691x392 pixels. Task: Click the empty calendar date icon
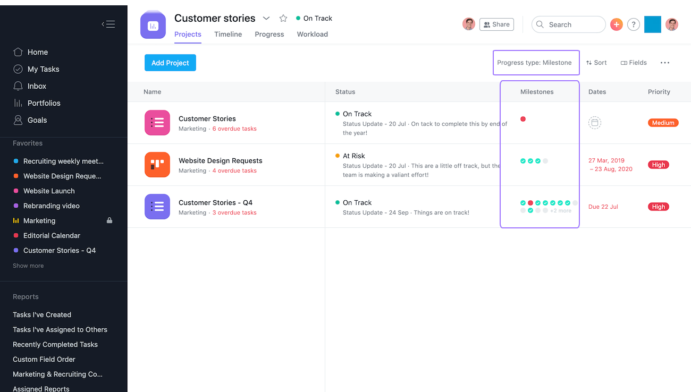coord(595,123)
